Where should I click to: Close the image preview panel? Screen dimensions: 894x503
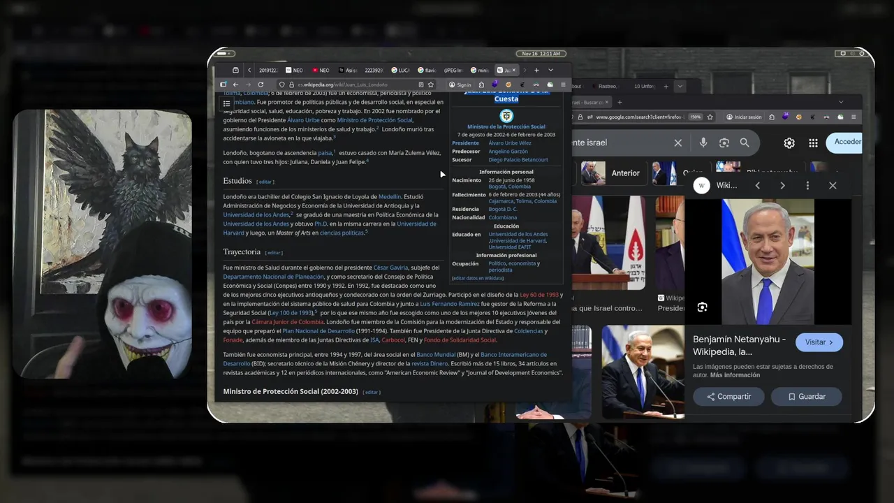[833, 185]
